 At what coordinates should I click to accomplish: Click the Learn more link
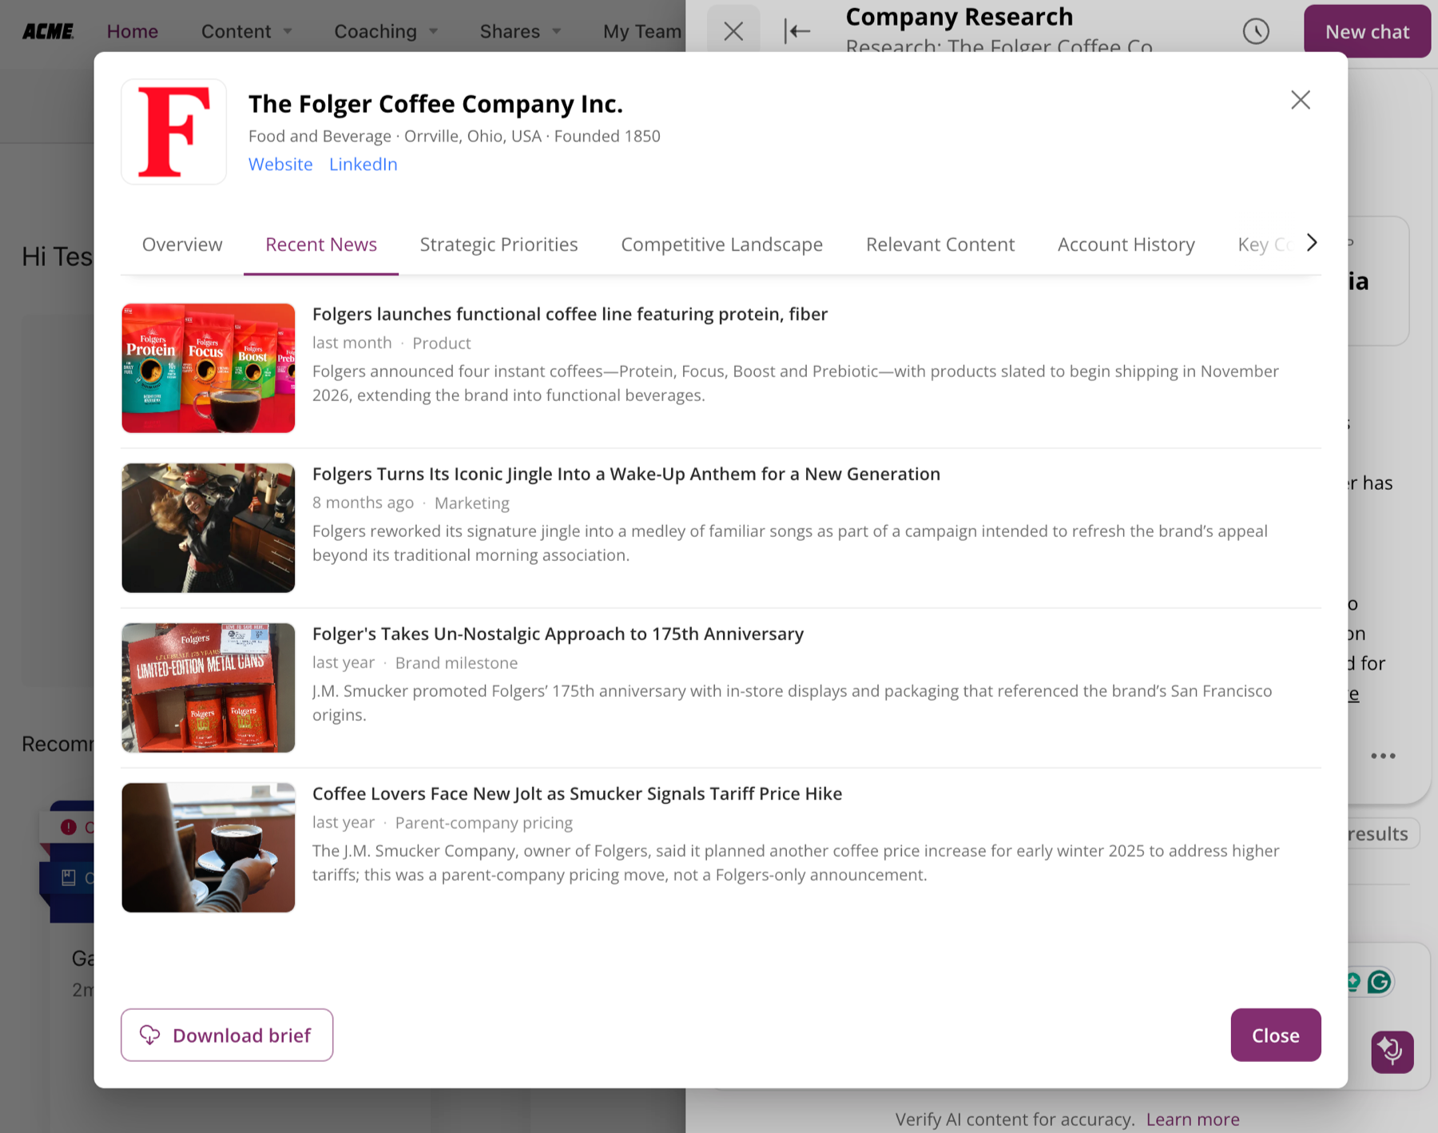click(x=1193, y=1119)
